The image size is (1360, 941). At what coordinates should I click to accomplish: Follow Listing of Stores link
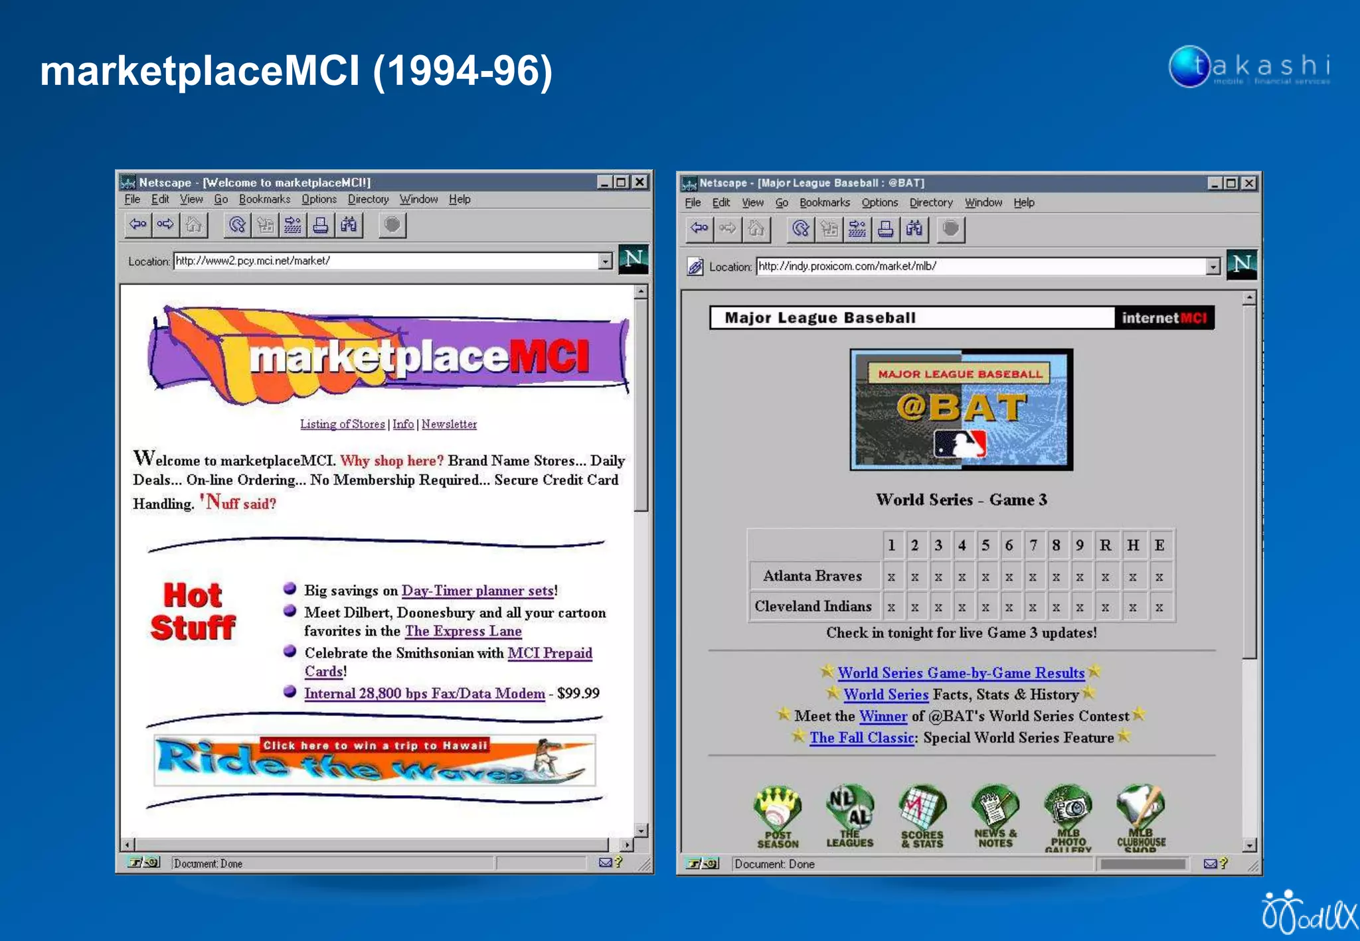pos(342,424)
